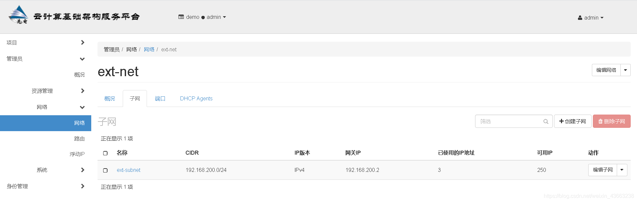Collapse the 管理员 sidebar section
The image size is (637, 202).
point(82,59)
